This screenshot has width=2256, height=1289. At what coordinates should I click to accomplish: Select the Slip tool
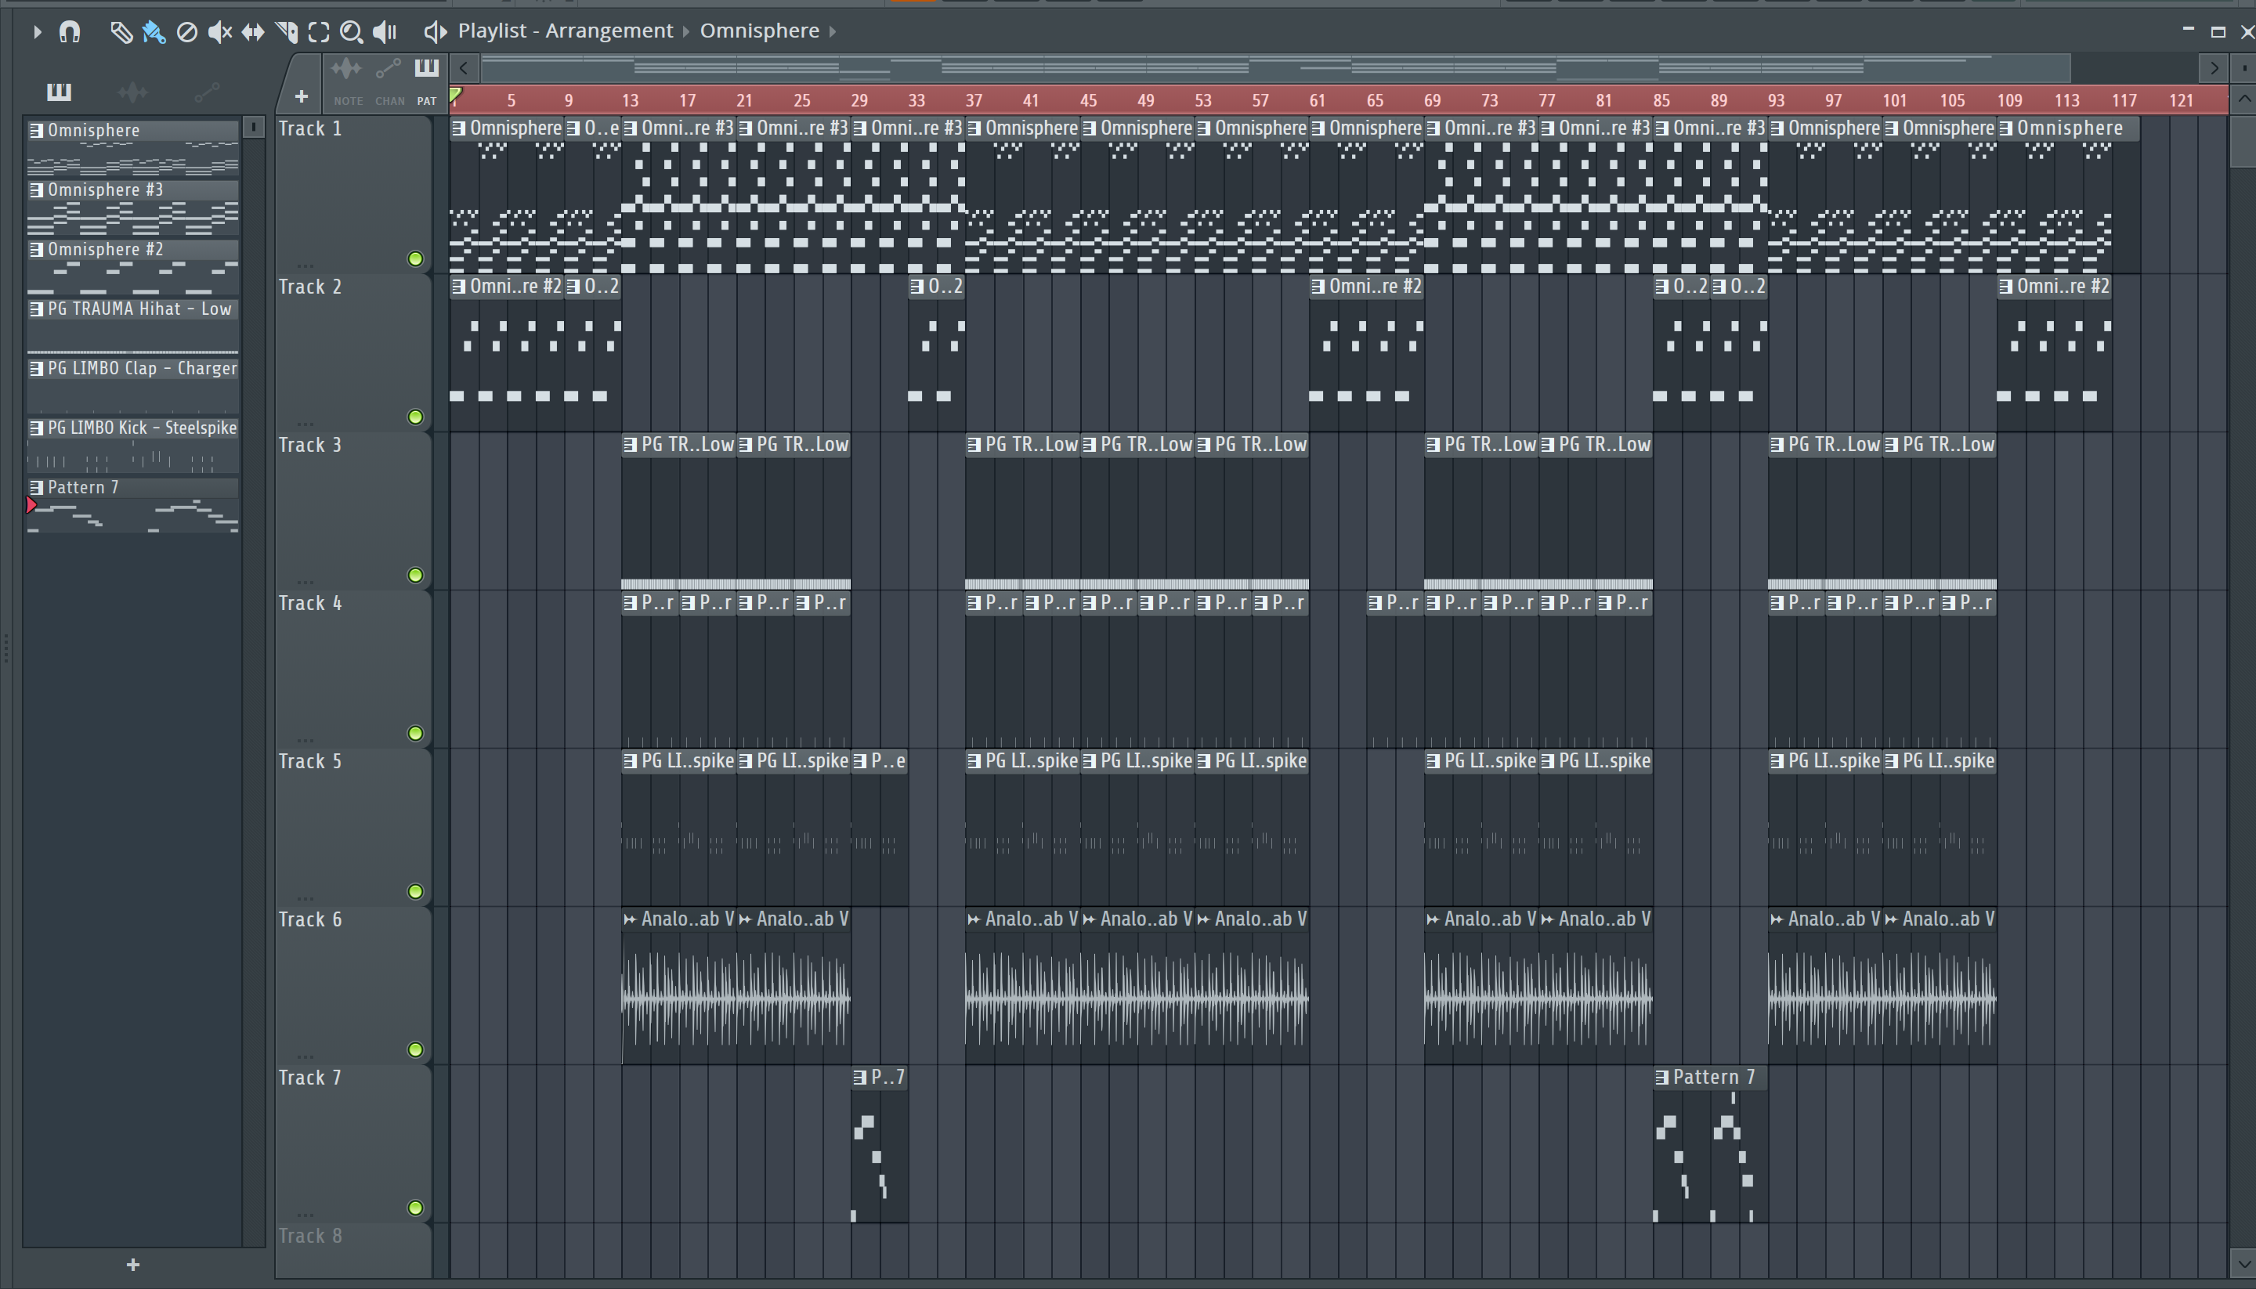pos(253,32)
